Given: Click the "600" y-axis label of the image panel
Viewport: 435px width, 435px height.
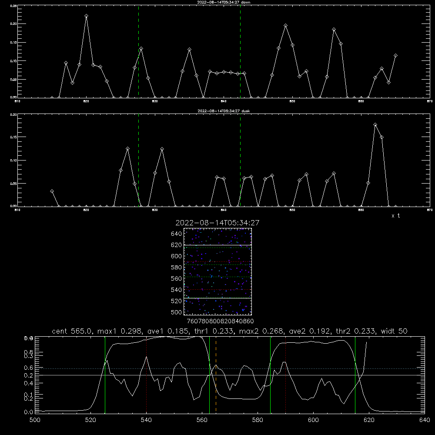Looking at the screenshot, I should pos(177,256).
